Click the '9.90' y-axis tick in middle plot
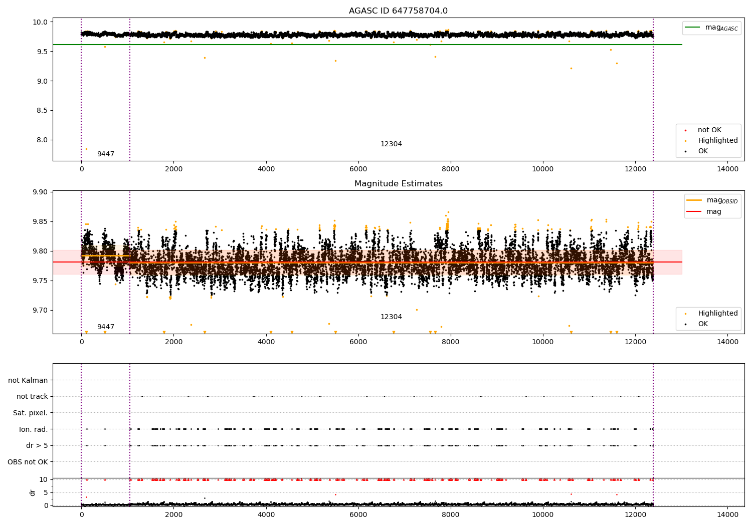Image resolution: width=752 pixels, height=526 pixels. coord(41,192)
